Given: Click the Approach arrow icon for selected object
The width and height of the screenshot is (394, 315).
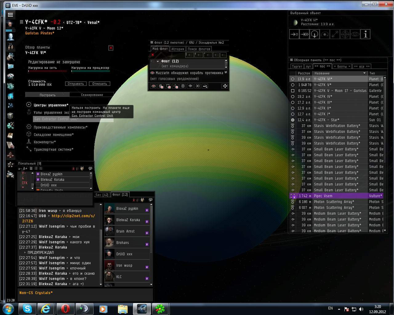Looking at the screenshot, I should tap(295, 34).
